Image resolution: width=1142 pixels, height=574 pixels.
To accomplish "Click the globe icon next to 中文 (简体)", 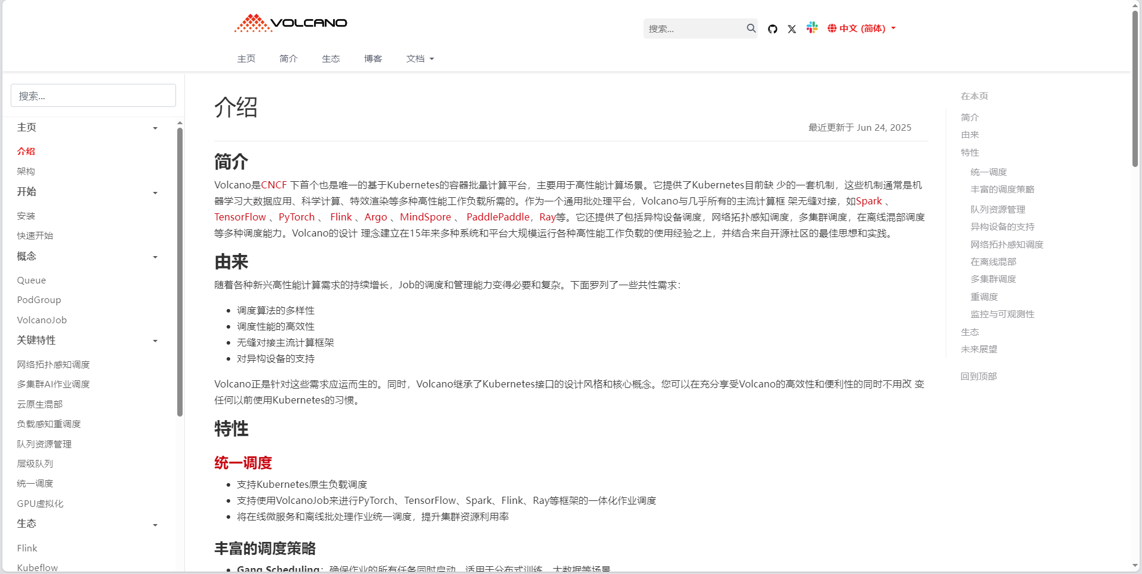I will (833, 27).
